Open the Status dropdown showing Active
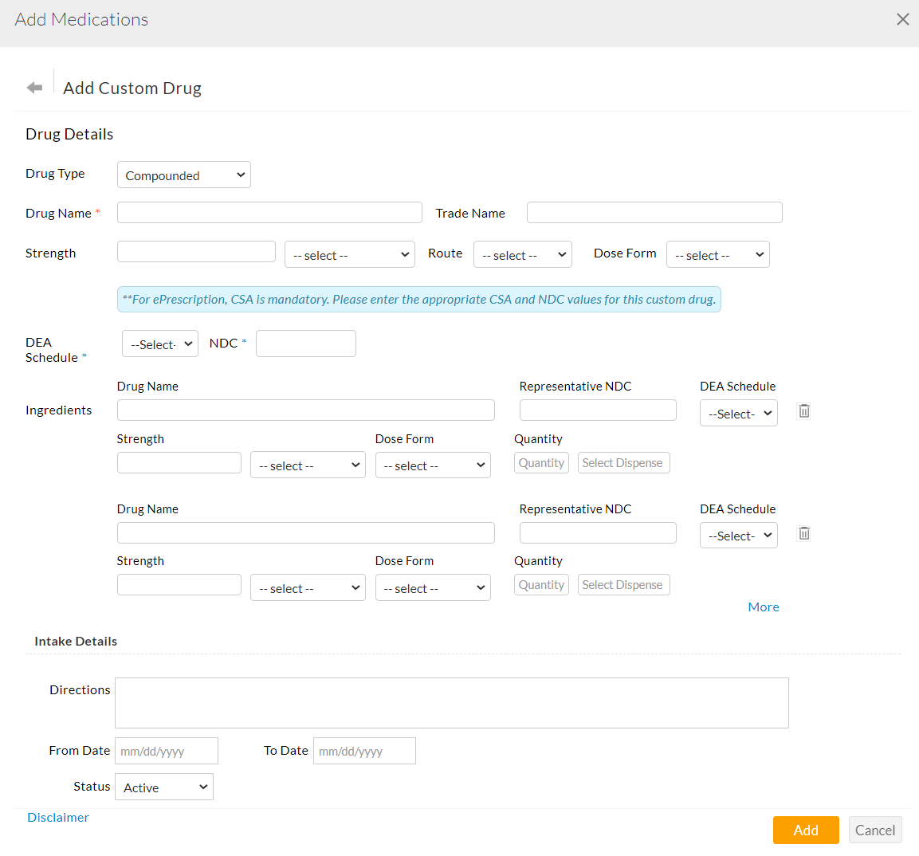 coord(163,787)
